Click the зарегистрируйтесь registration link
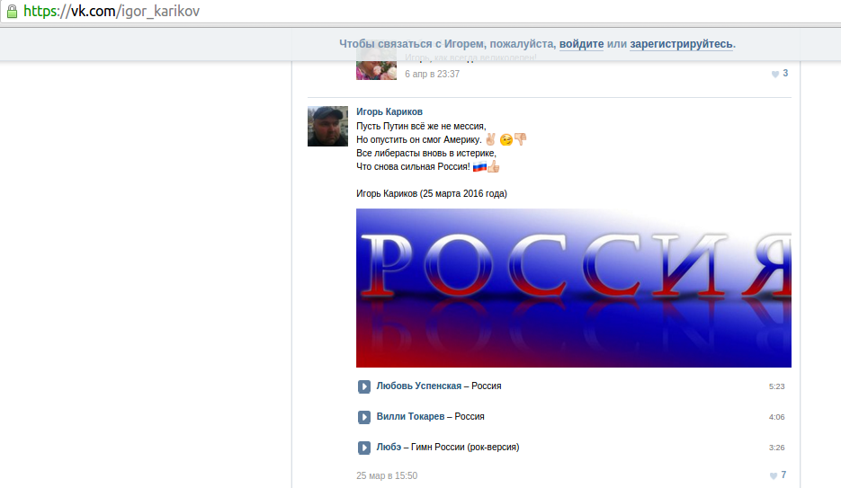This screenshot has width=841, height=488. pyautogui.click(x=681, y=43)
